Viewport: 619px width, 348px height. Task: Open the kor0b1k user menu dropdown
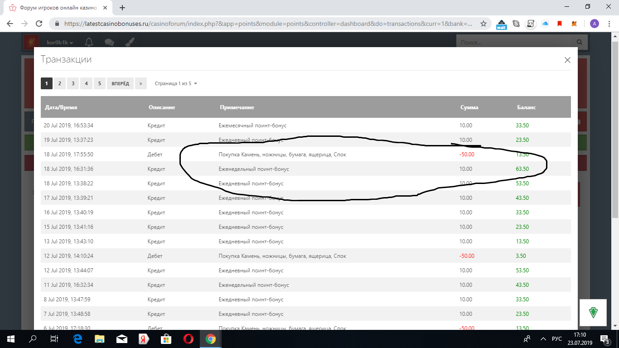(60, 43)
